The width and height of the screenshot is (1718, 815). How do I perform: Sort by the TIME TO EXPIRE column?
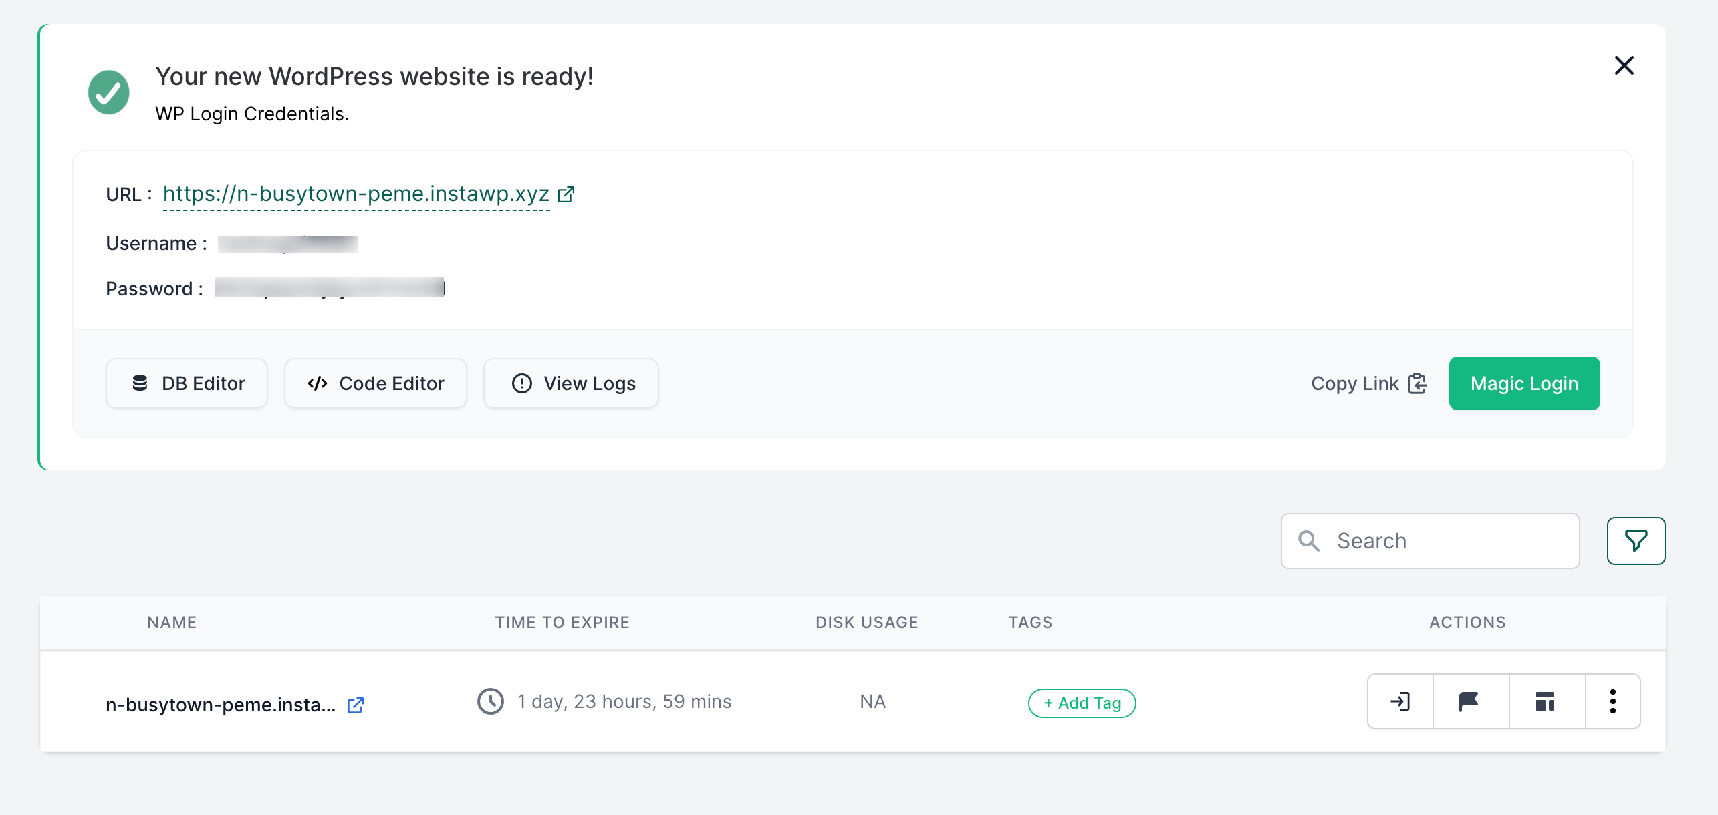[562, 622]
